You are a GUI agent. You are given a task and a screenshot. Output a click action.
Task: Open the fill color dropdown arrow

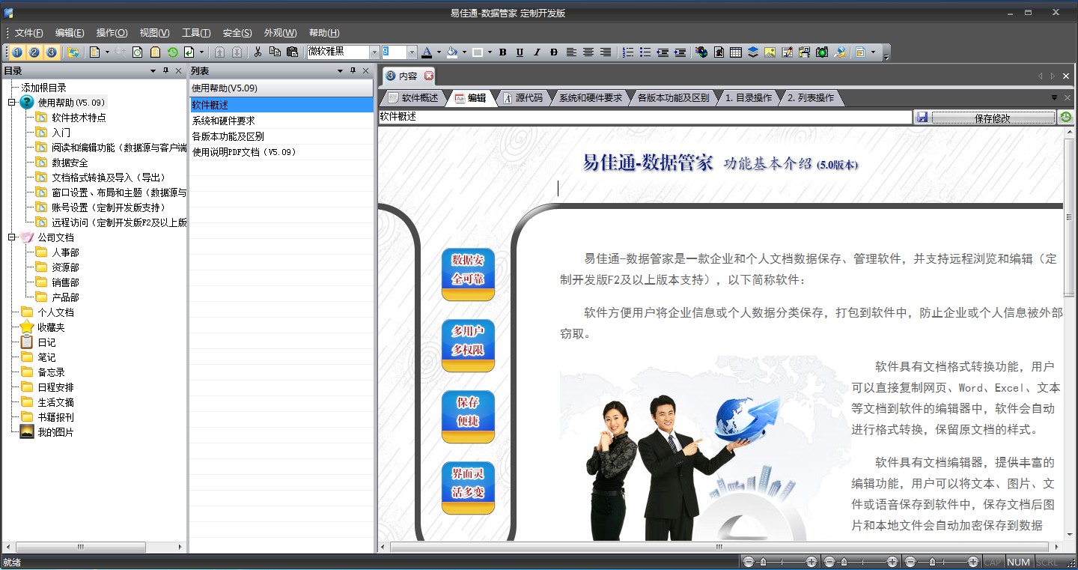pos(464,52)
